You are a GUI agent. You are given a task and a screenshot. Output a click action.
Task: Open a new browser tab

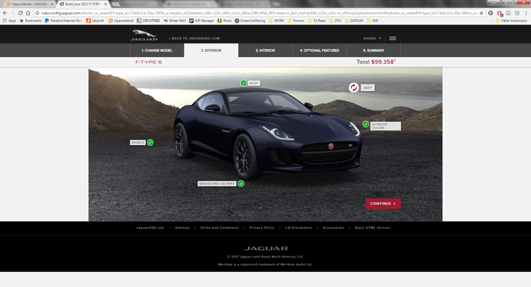(x=115, y=4)
